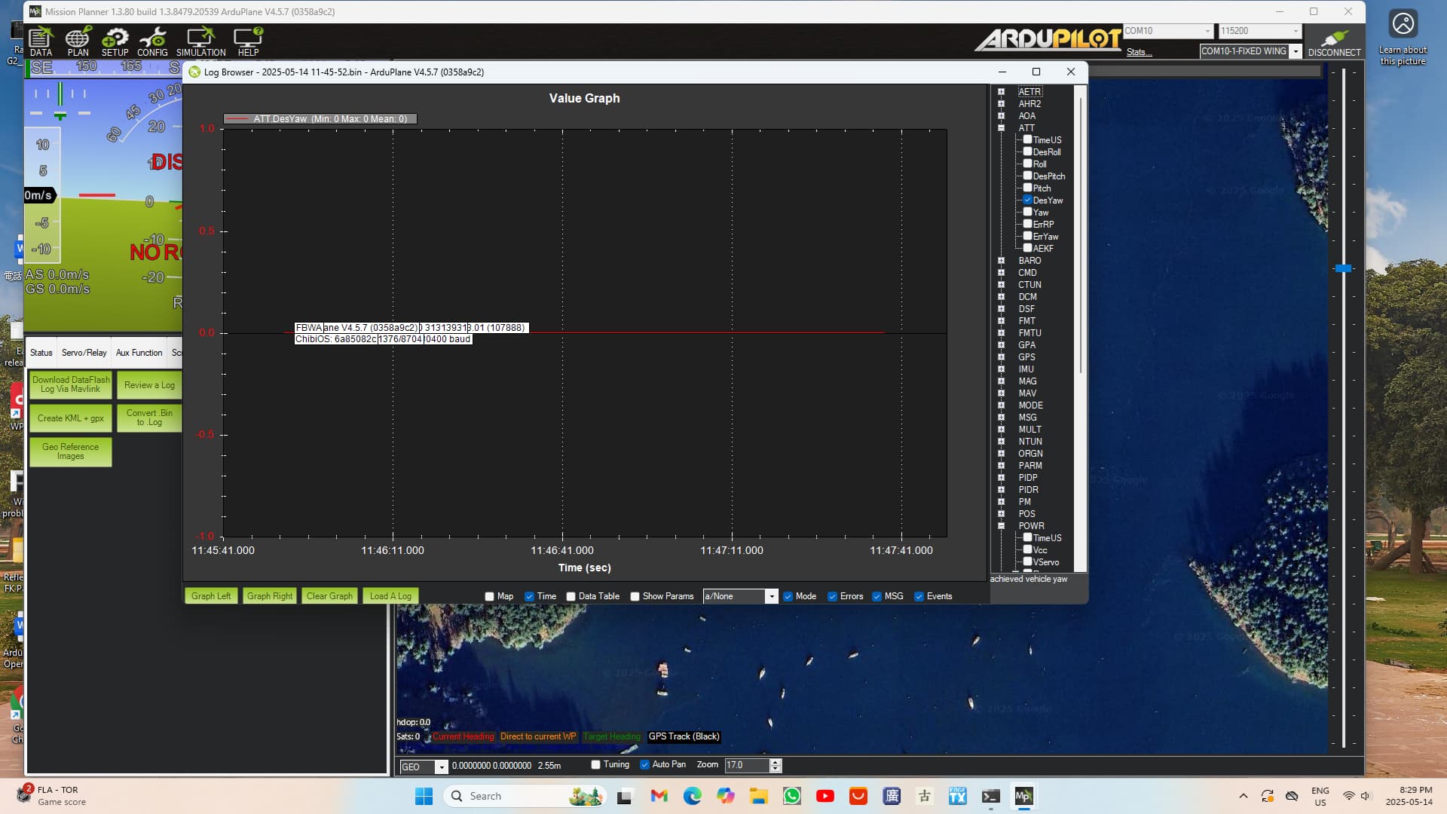Toggle the Data Table checkbox

571,596
